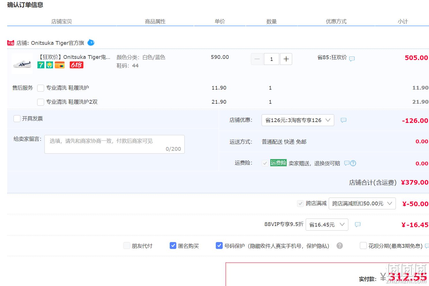
Task: Toggle the 运费险 checkbox
Action: [265, 163]
